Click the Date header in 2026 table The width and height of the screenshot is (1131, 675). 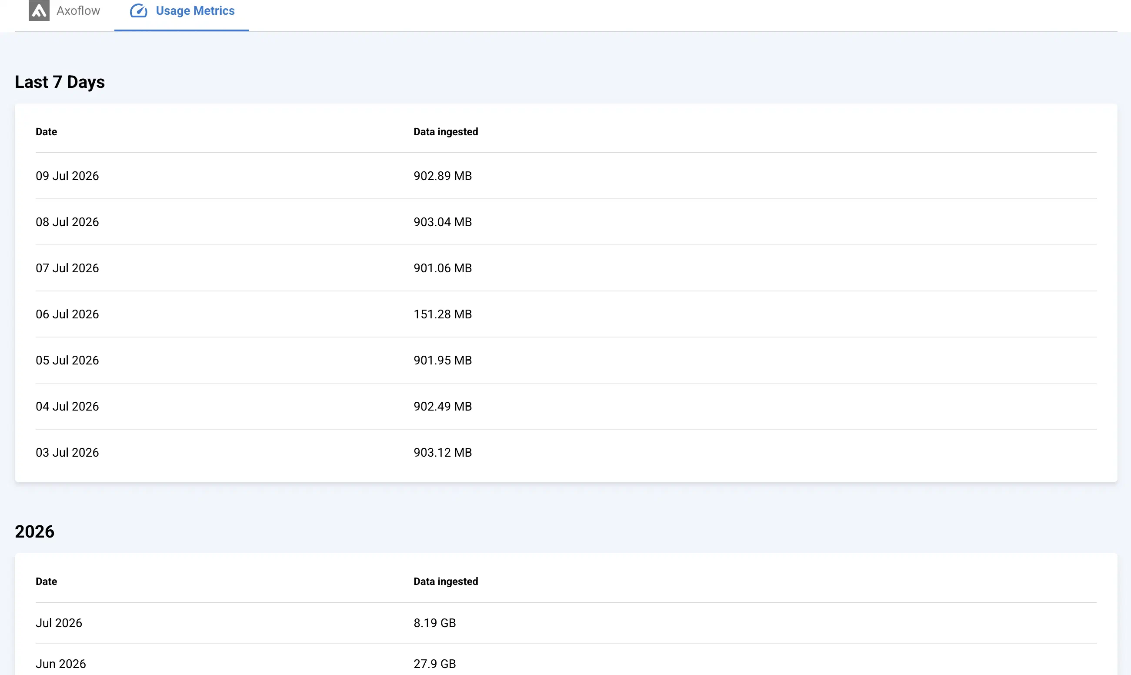click(x=47, y=582)
